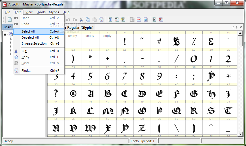Viewport: 246px width, 146px height.
Task: Click the arrow pointer selection toolbar icon
Action: pos(154,20)
